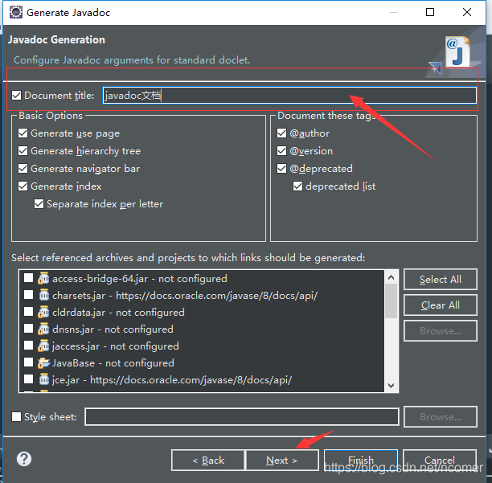Click into the Document title text field
The height and width of the screenshot is (483, 492).
[289, 96]
